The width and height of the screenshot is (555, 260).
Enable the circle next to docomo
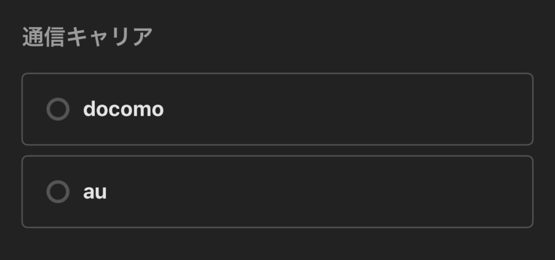click(x=58, y=109)
